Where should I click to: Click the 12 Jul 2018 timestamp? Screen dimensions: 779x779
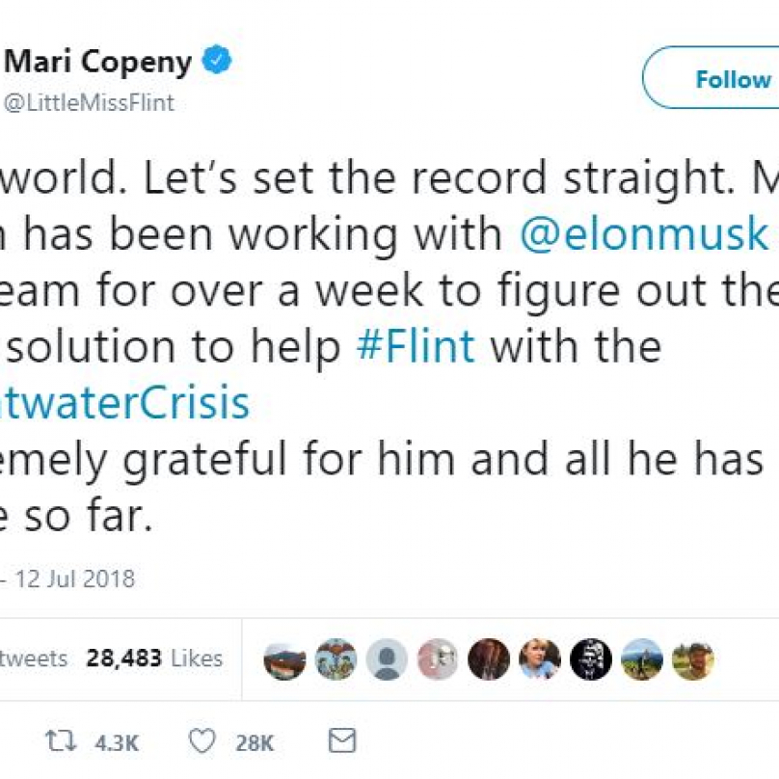(77, 578)
